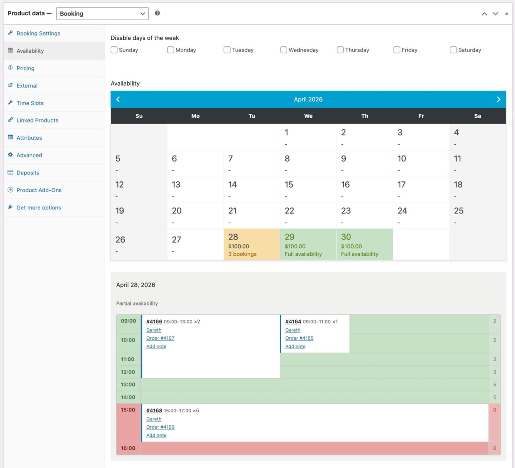Click Gareth under booking #4166

pos(153,330)
